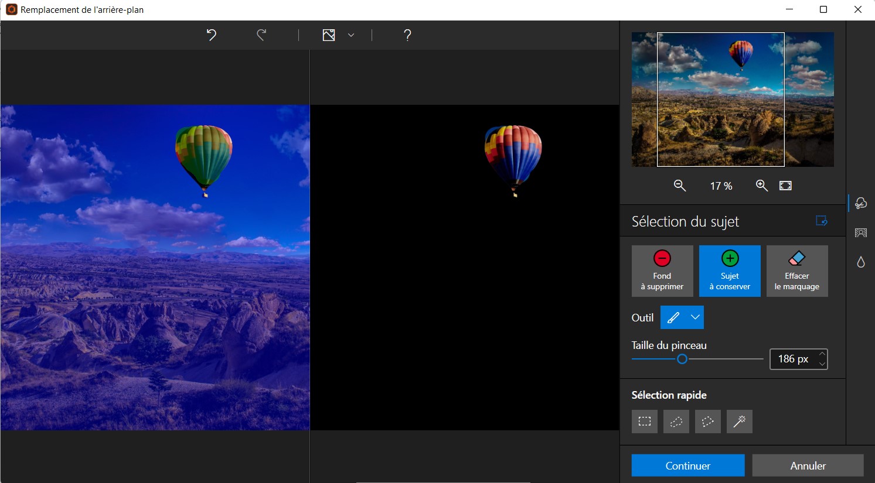Click the Continuer button
This screenshot has height=483, width=875.
(x=688, y=465)
